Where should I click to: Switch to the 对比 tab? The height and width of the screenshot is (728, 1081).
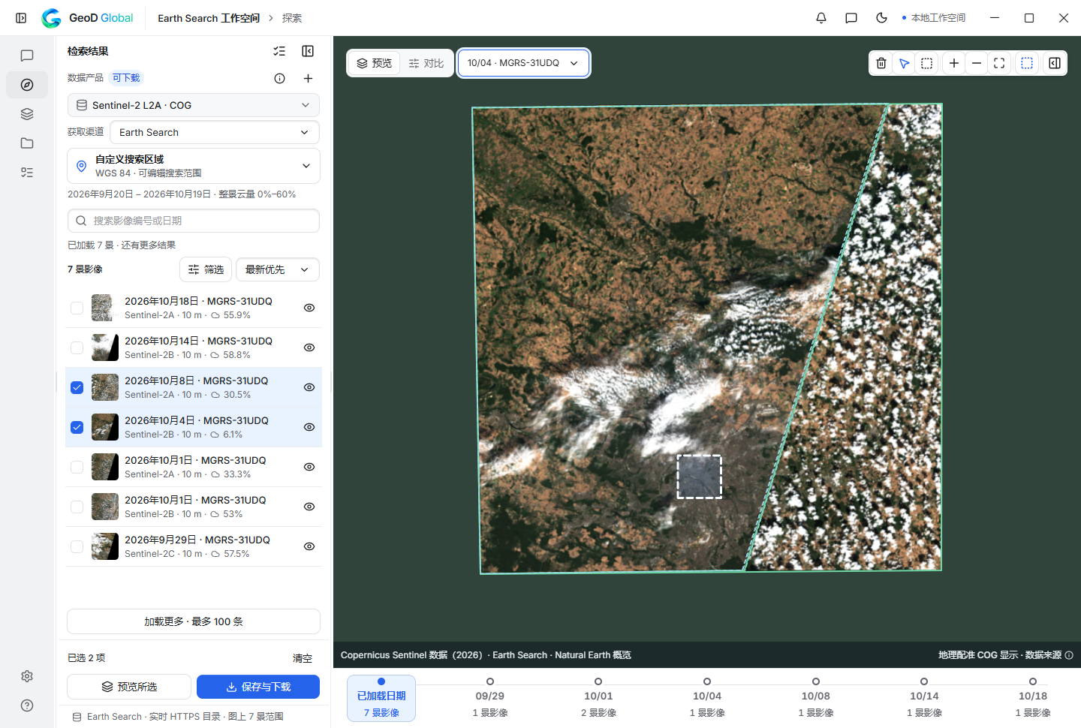(426, 63)
